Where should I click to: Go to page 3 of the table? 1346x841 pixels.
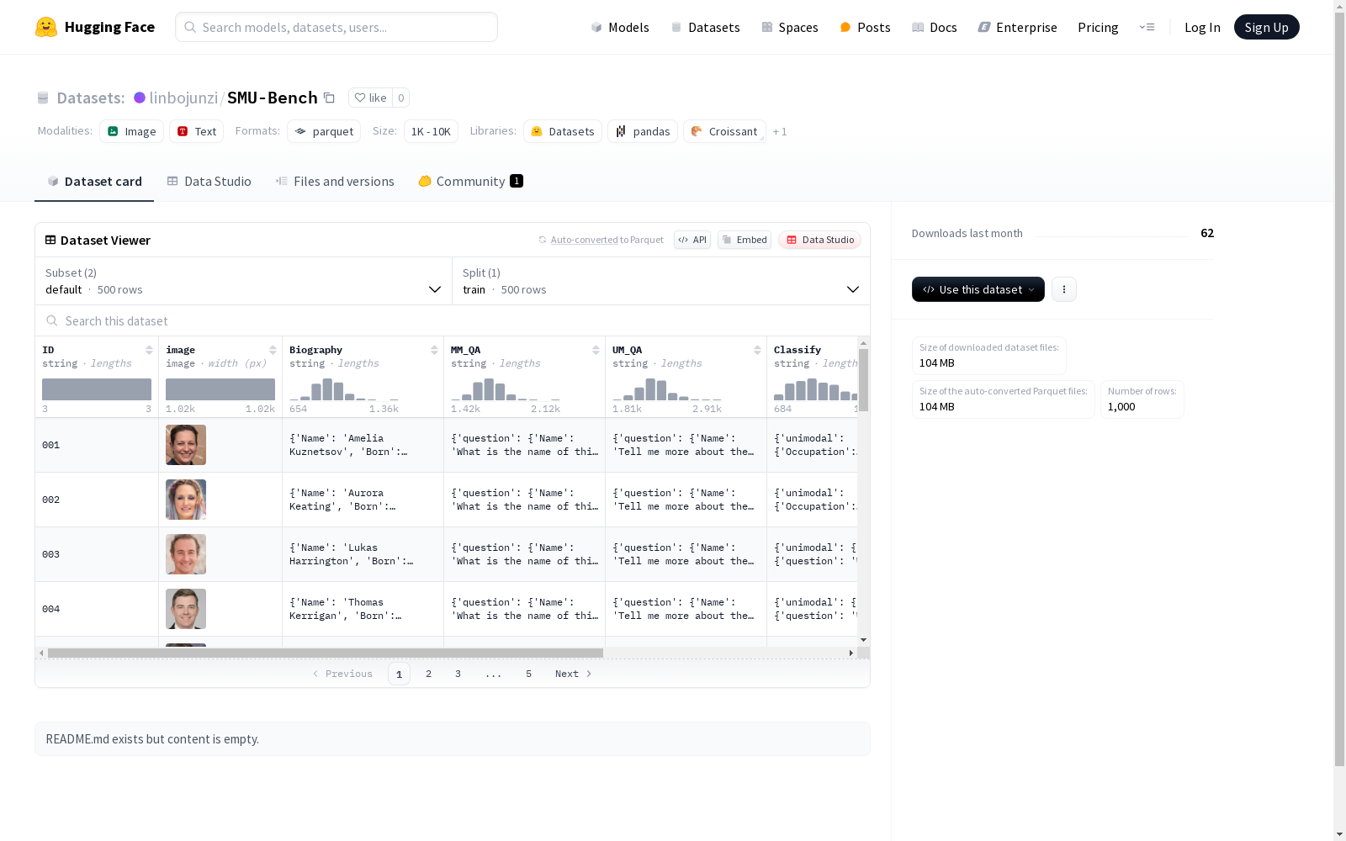pos(458,674)
